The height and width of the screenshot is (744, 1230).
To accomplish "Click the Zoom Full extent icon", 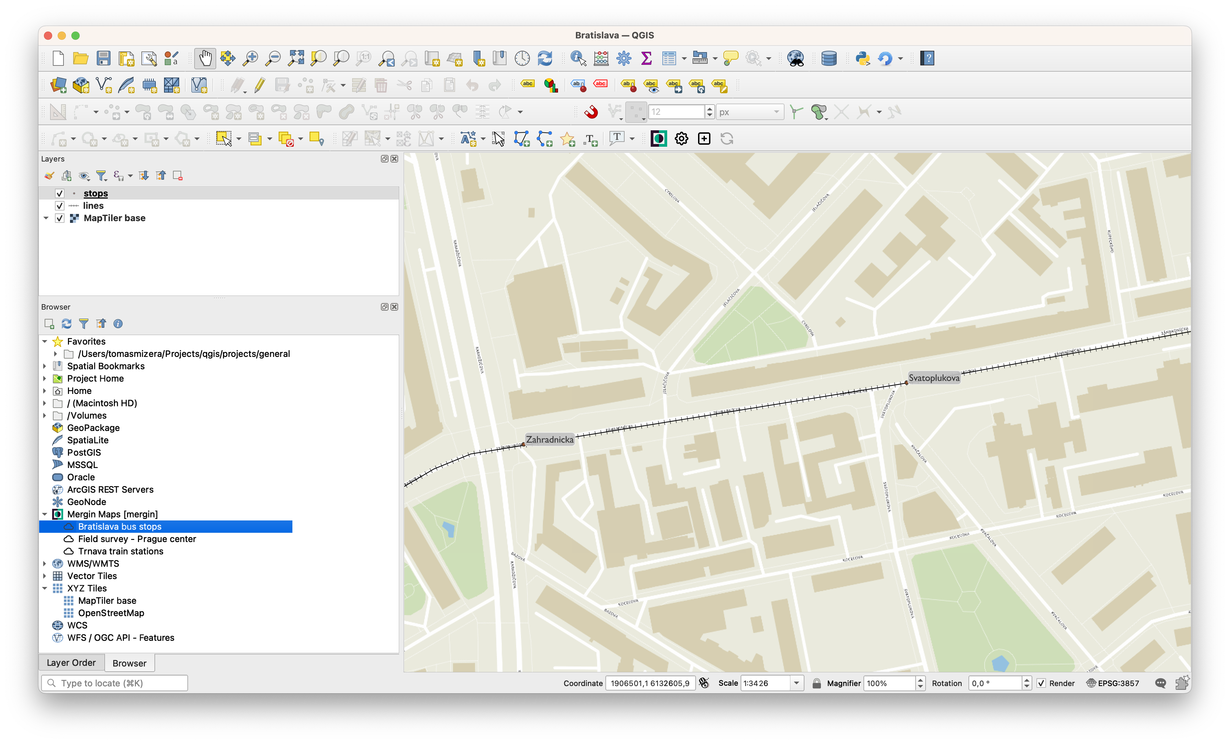I will coord(295,58).
